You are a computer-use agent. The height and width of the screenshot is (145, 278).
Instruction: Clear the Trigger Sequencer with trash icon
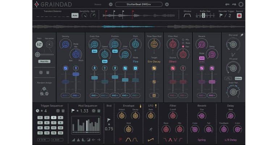pos(63,111)
